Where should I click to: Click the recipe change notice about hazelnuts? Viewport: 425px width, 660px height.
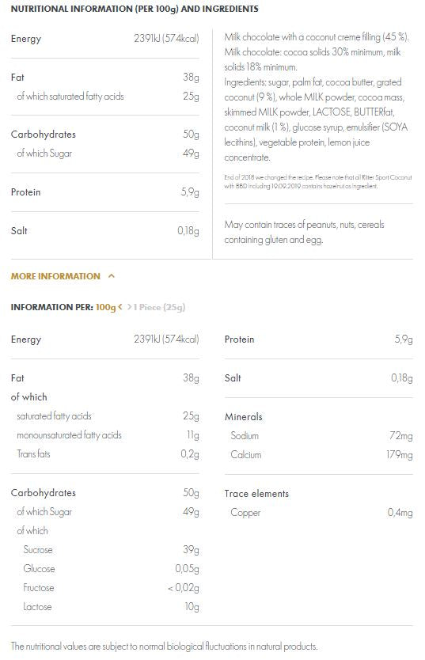317,182
